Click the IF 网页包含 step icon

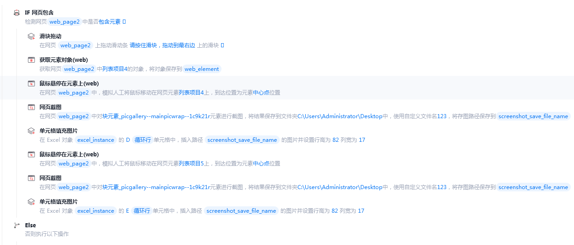(x=17, y=13)
